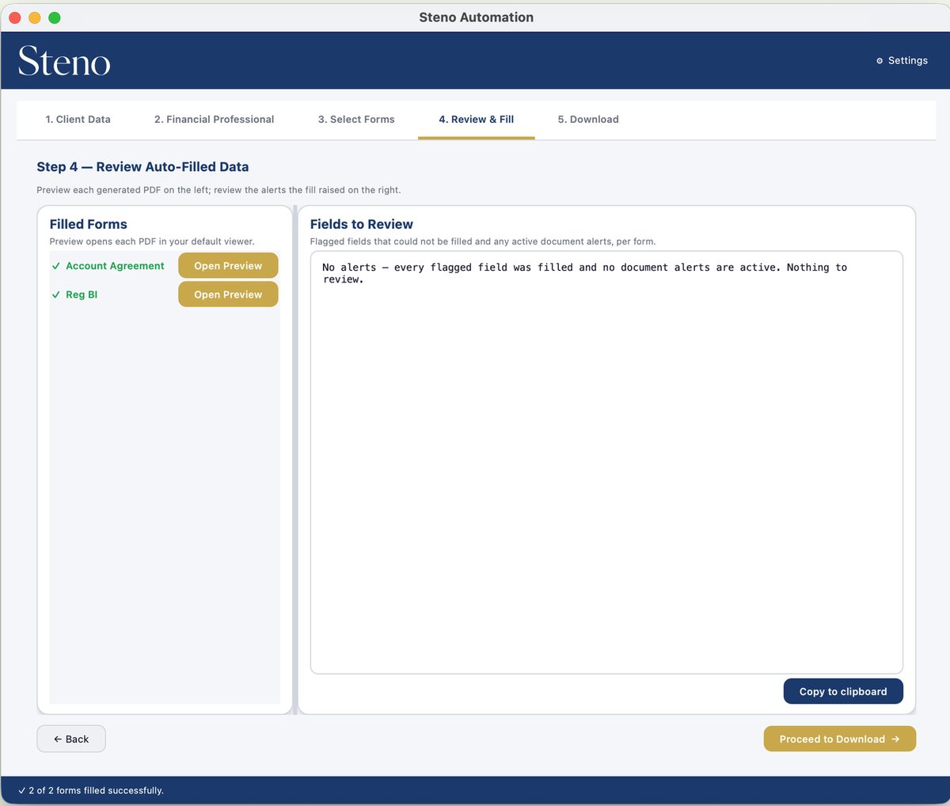Click the Reg BI form entry

tap(82, 295)
